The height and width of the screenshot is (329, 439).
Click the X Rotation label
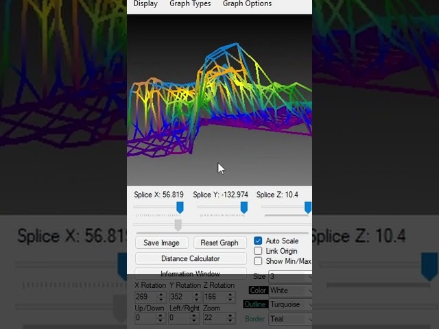(150, 285)
